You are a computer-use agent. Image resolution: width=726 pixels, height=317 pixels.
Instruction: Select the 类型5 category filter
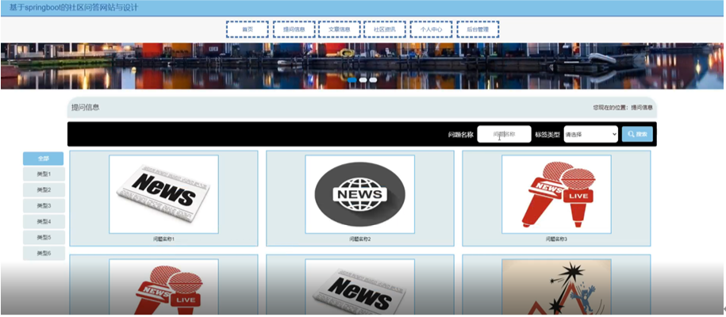[x=44, y=237]
